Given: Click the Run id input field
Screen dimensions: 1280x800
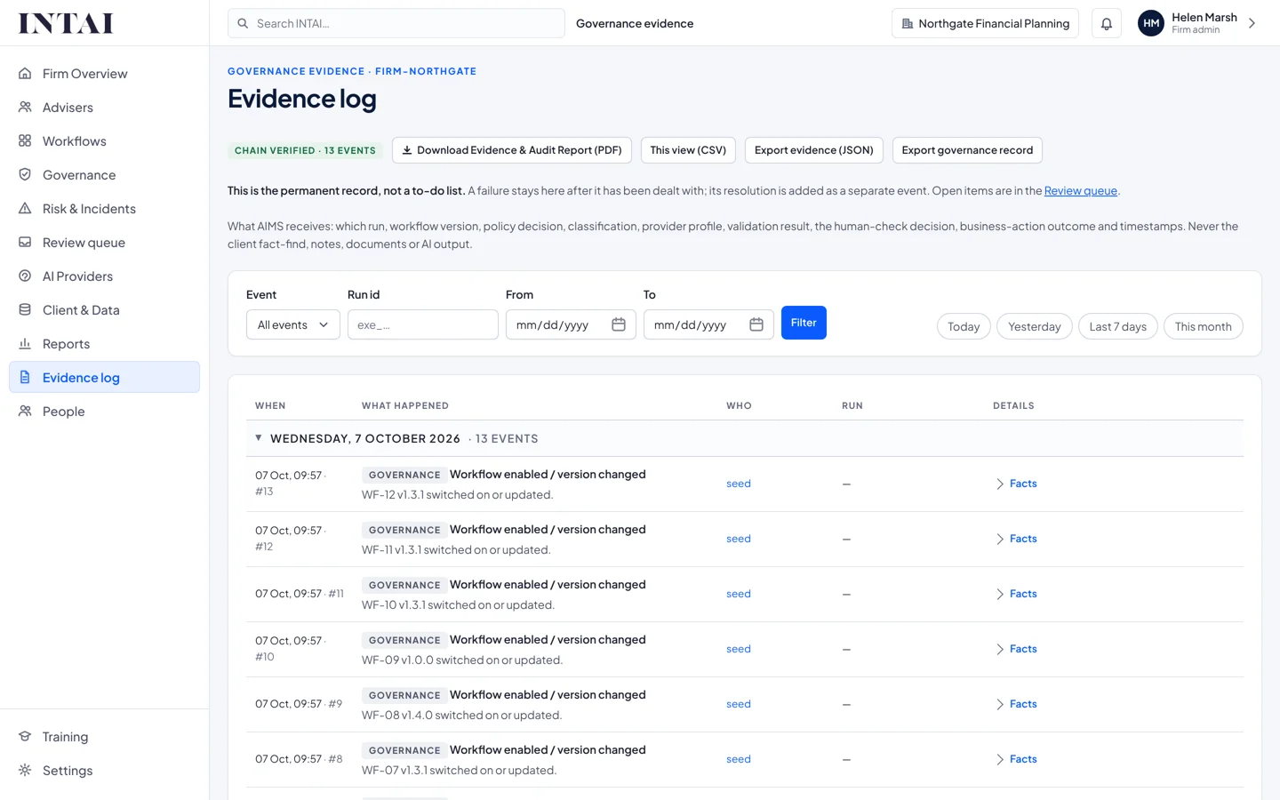Looking at the screenshot, I should (x=423, y=325).
